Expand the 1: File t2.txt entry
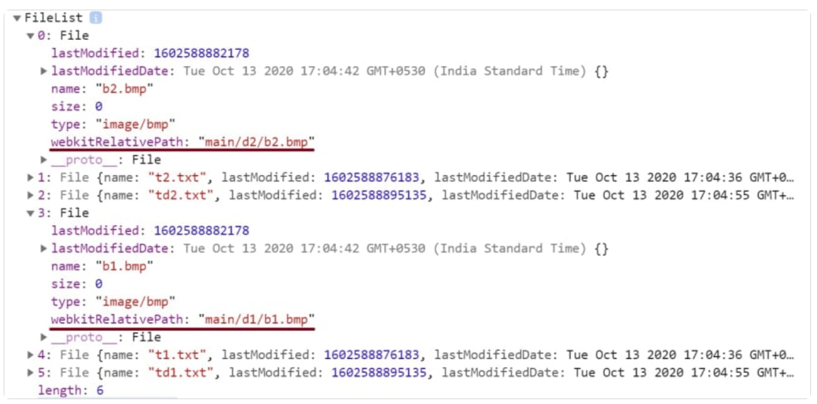The height and width of the screenshot is (404, 817). click(x=30, y=178)
